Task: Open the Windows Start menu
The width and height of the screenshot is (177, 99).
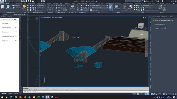Action: (x=2, y=97)
